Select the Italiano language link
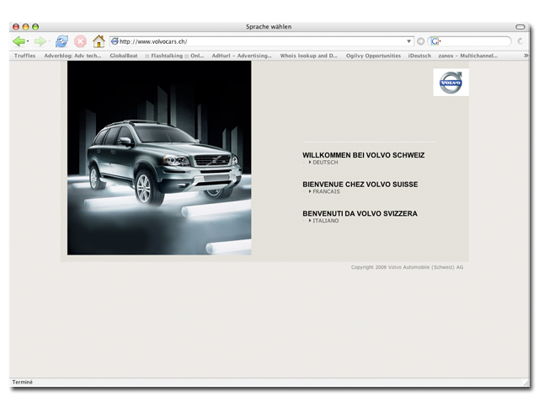Screen dimensions: 539x413 point(325,221)
